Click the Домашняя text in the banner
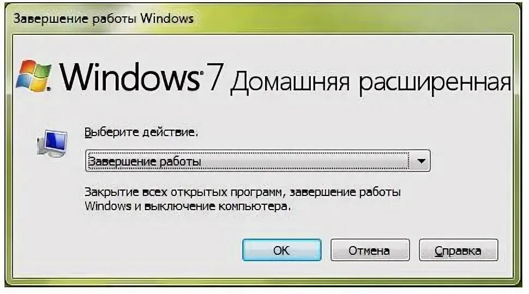 tap(290, 82)
